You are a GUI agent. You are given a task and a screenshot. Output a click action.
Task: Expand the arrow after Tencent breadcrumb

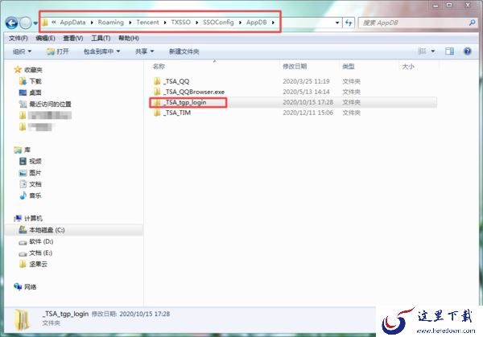[165, 23]
